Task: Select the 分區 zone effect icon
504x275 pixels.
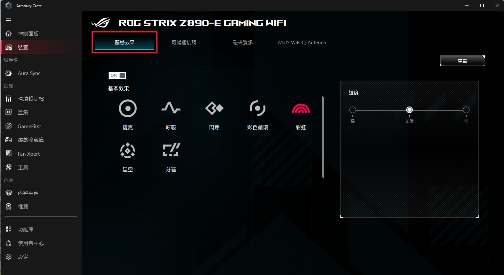Action: pos(171,150)
